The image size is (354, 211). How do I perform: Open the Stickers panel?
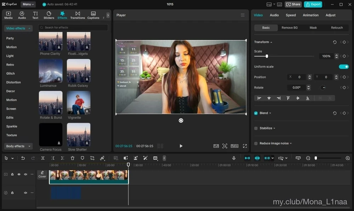point(49,15)
